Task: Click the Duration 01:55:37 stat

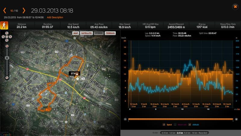Action: (48, 26)
